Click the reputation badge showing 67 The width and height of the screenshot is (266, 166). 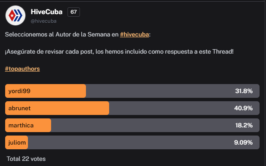click(x=73, y=12)
